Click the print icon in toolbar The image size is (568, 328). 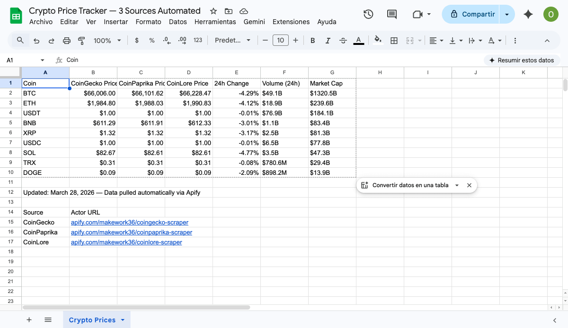(x=67, y=41)
